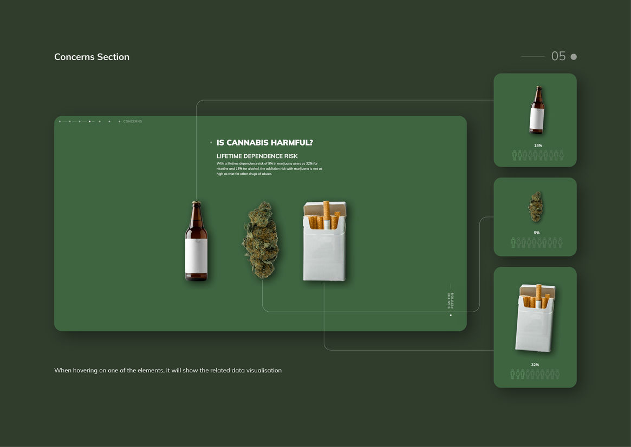Select the highlighted fourth navigation dot

click(89, 122)
